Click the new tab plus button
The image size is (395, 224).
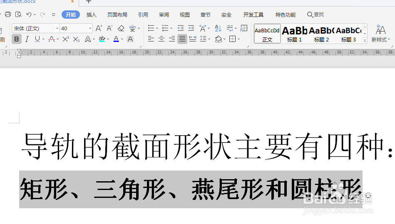coord(88,2)
